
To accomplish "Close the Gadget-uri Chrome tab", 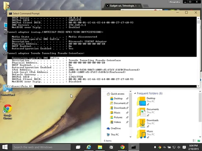I will coord(139,6).
